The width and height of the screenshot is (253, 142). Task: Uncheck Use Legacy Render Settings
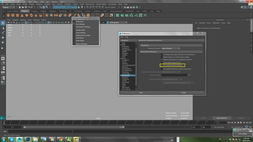tap(162, 65)
